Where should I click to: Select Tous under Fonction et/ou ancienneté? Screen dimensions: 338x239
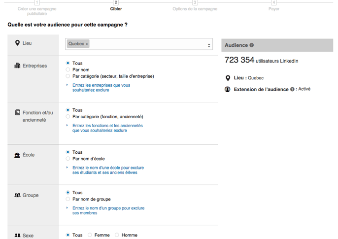click(68, 110)
